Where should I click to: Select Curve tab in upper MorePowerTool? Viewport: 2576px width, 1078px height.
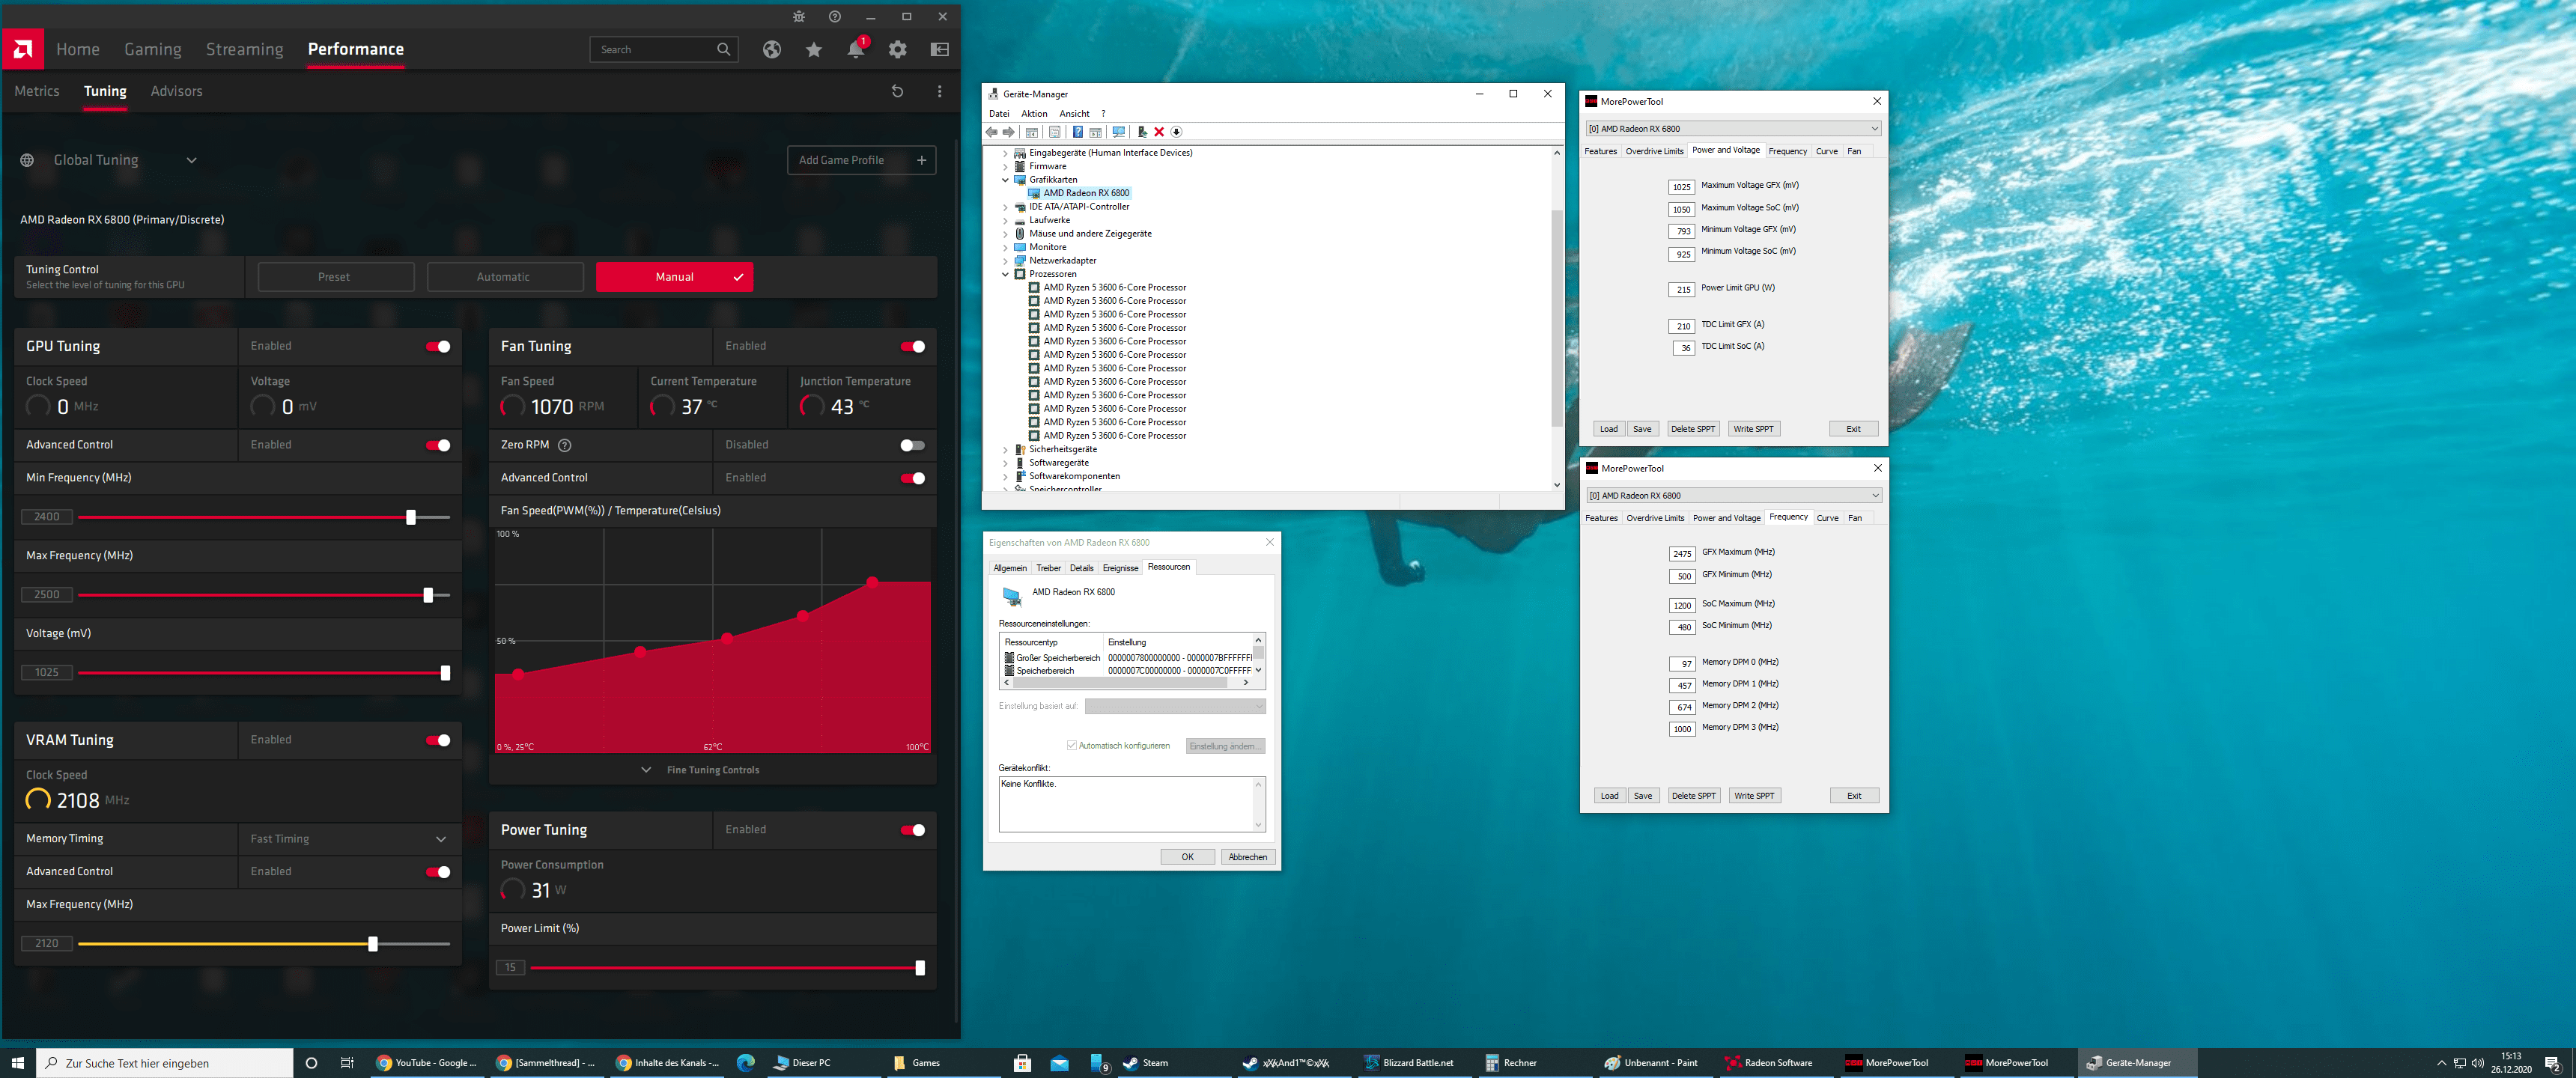(1827, 152)
